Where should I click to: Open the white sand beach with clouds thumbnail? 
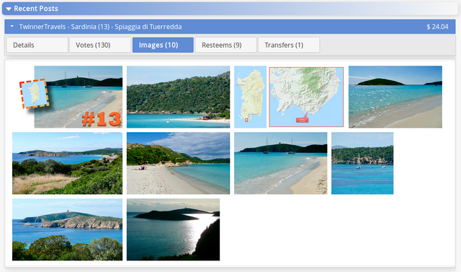[x=178, y=163]
